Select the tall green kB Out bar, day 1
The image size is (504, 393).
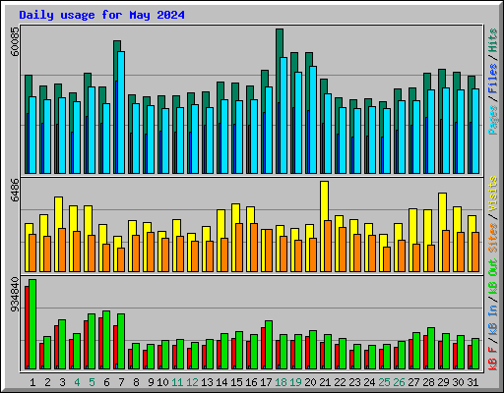[32, 324]
